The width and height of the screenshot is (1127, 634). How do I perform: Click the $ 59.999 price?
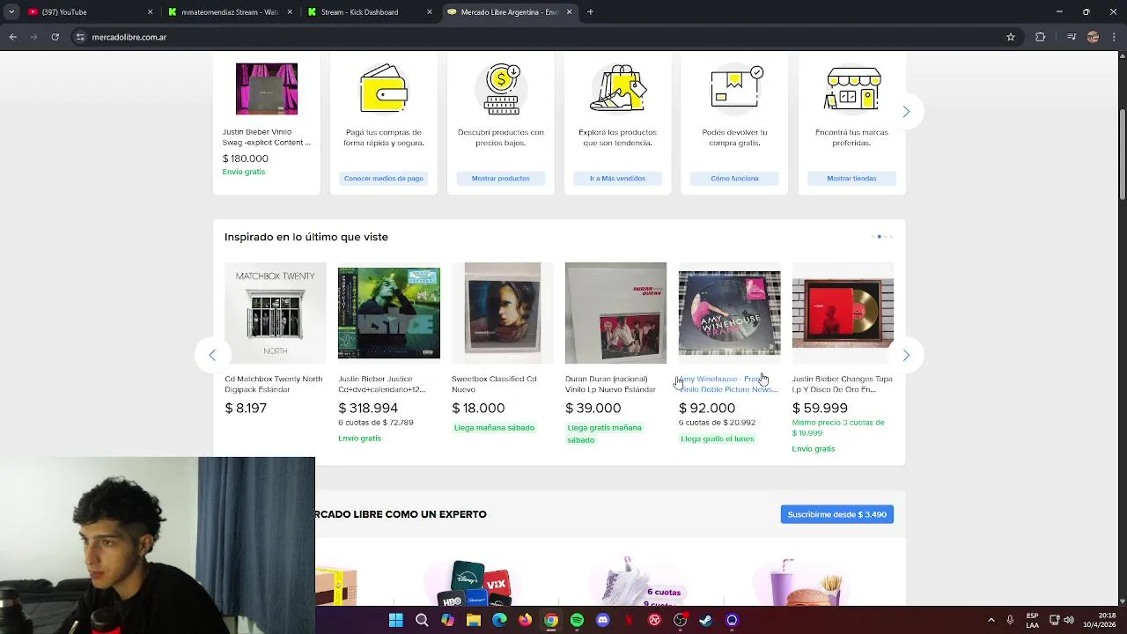[x=820, y=409]
